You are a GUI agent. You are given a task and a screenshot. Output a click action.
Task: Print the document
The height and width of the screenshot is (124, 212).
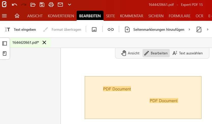51,5
